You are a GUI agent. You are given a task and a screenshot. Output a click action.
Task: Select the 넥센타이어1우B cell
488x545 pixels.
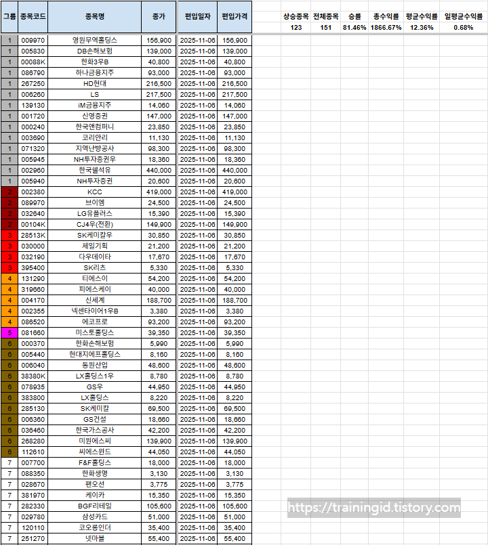95,311
